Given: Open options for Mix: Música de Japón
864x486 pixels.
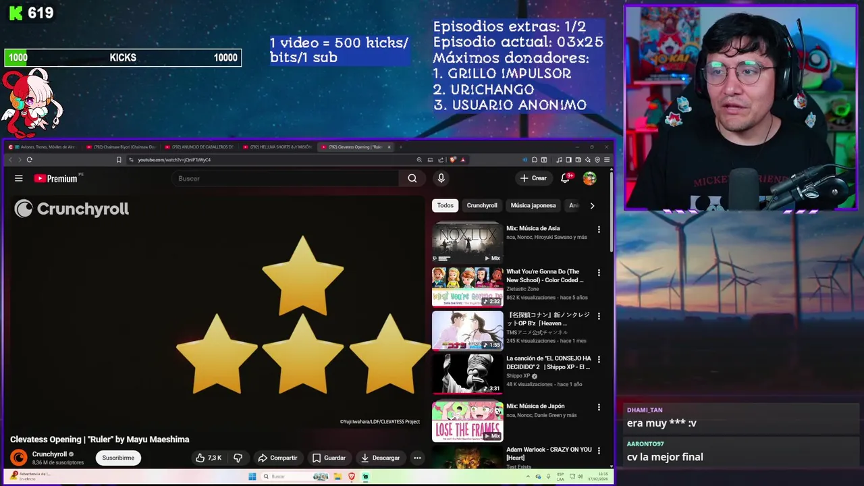Looking at the screenshot, I should [598, 408].
